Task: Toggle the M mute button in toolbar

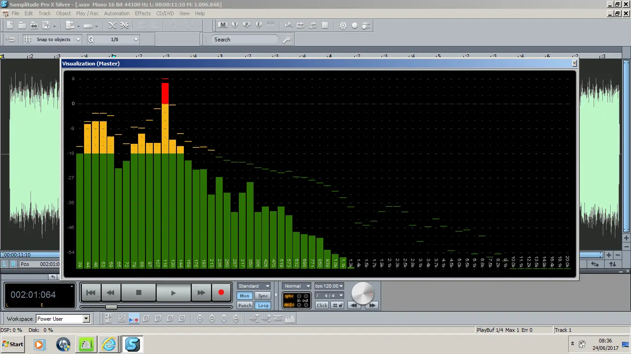Action: [223, 25]
